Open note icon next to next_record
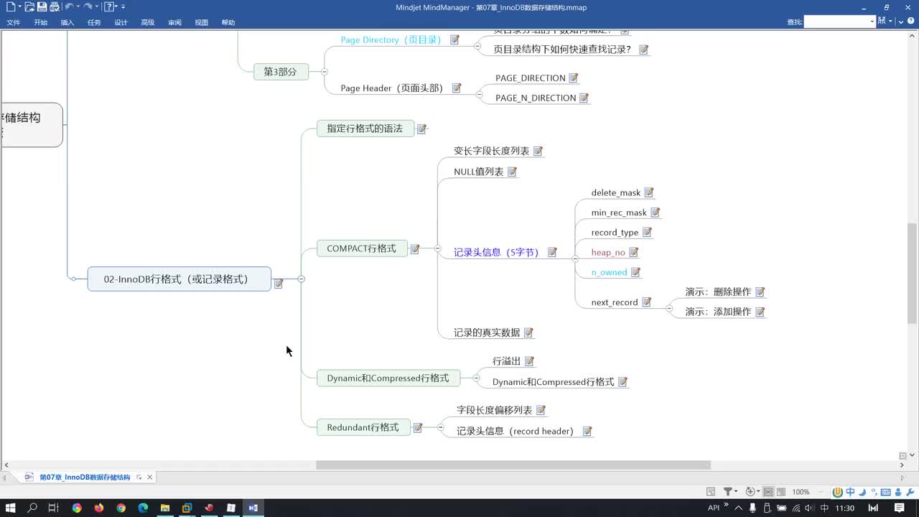Screen dimensions: 919x517 pos(646,302)
